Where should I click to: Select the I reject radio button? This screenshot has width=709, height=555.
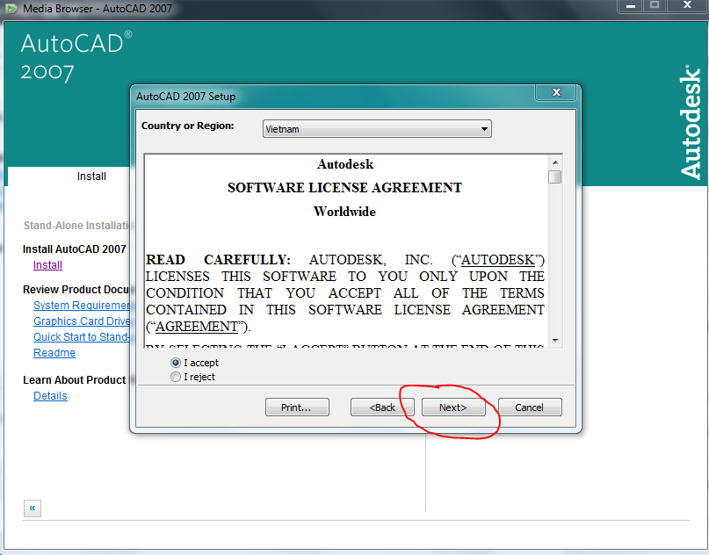175,376
